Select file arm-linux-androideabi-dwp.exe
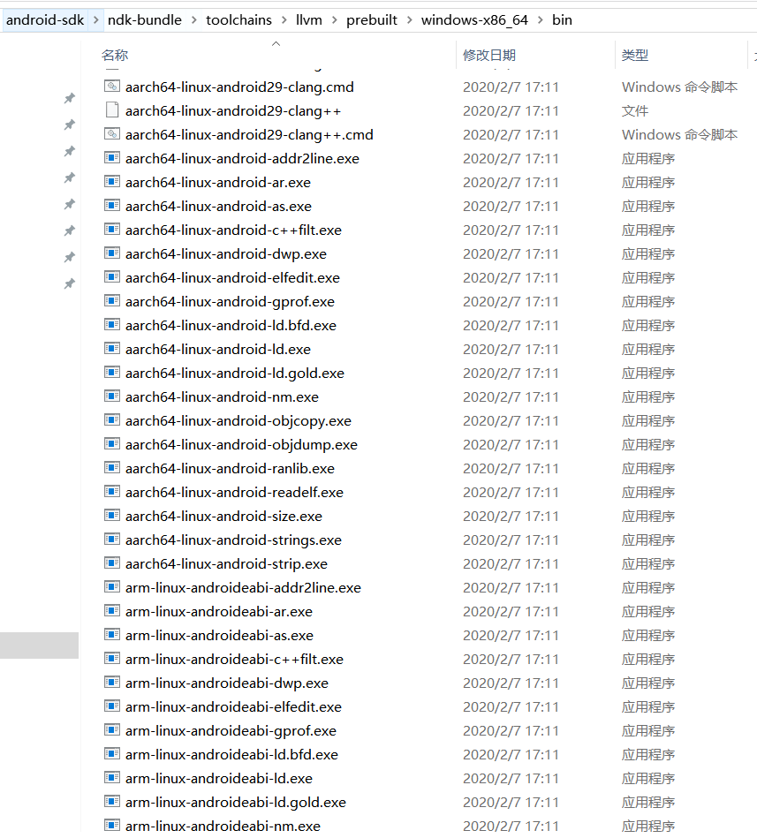 (x=227, y=683)
